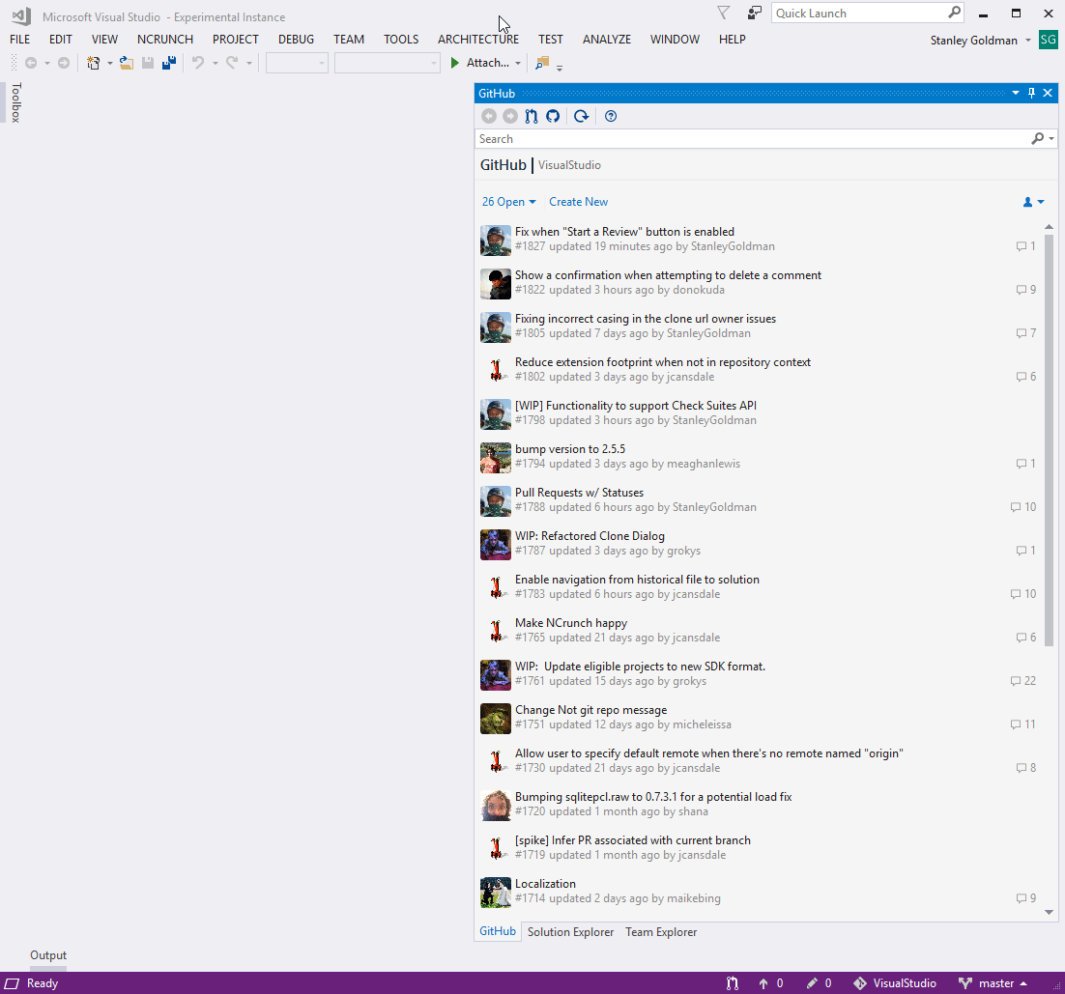Expand the master branch selector
The image size is (1065, 994).
993,983
